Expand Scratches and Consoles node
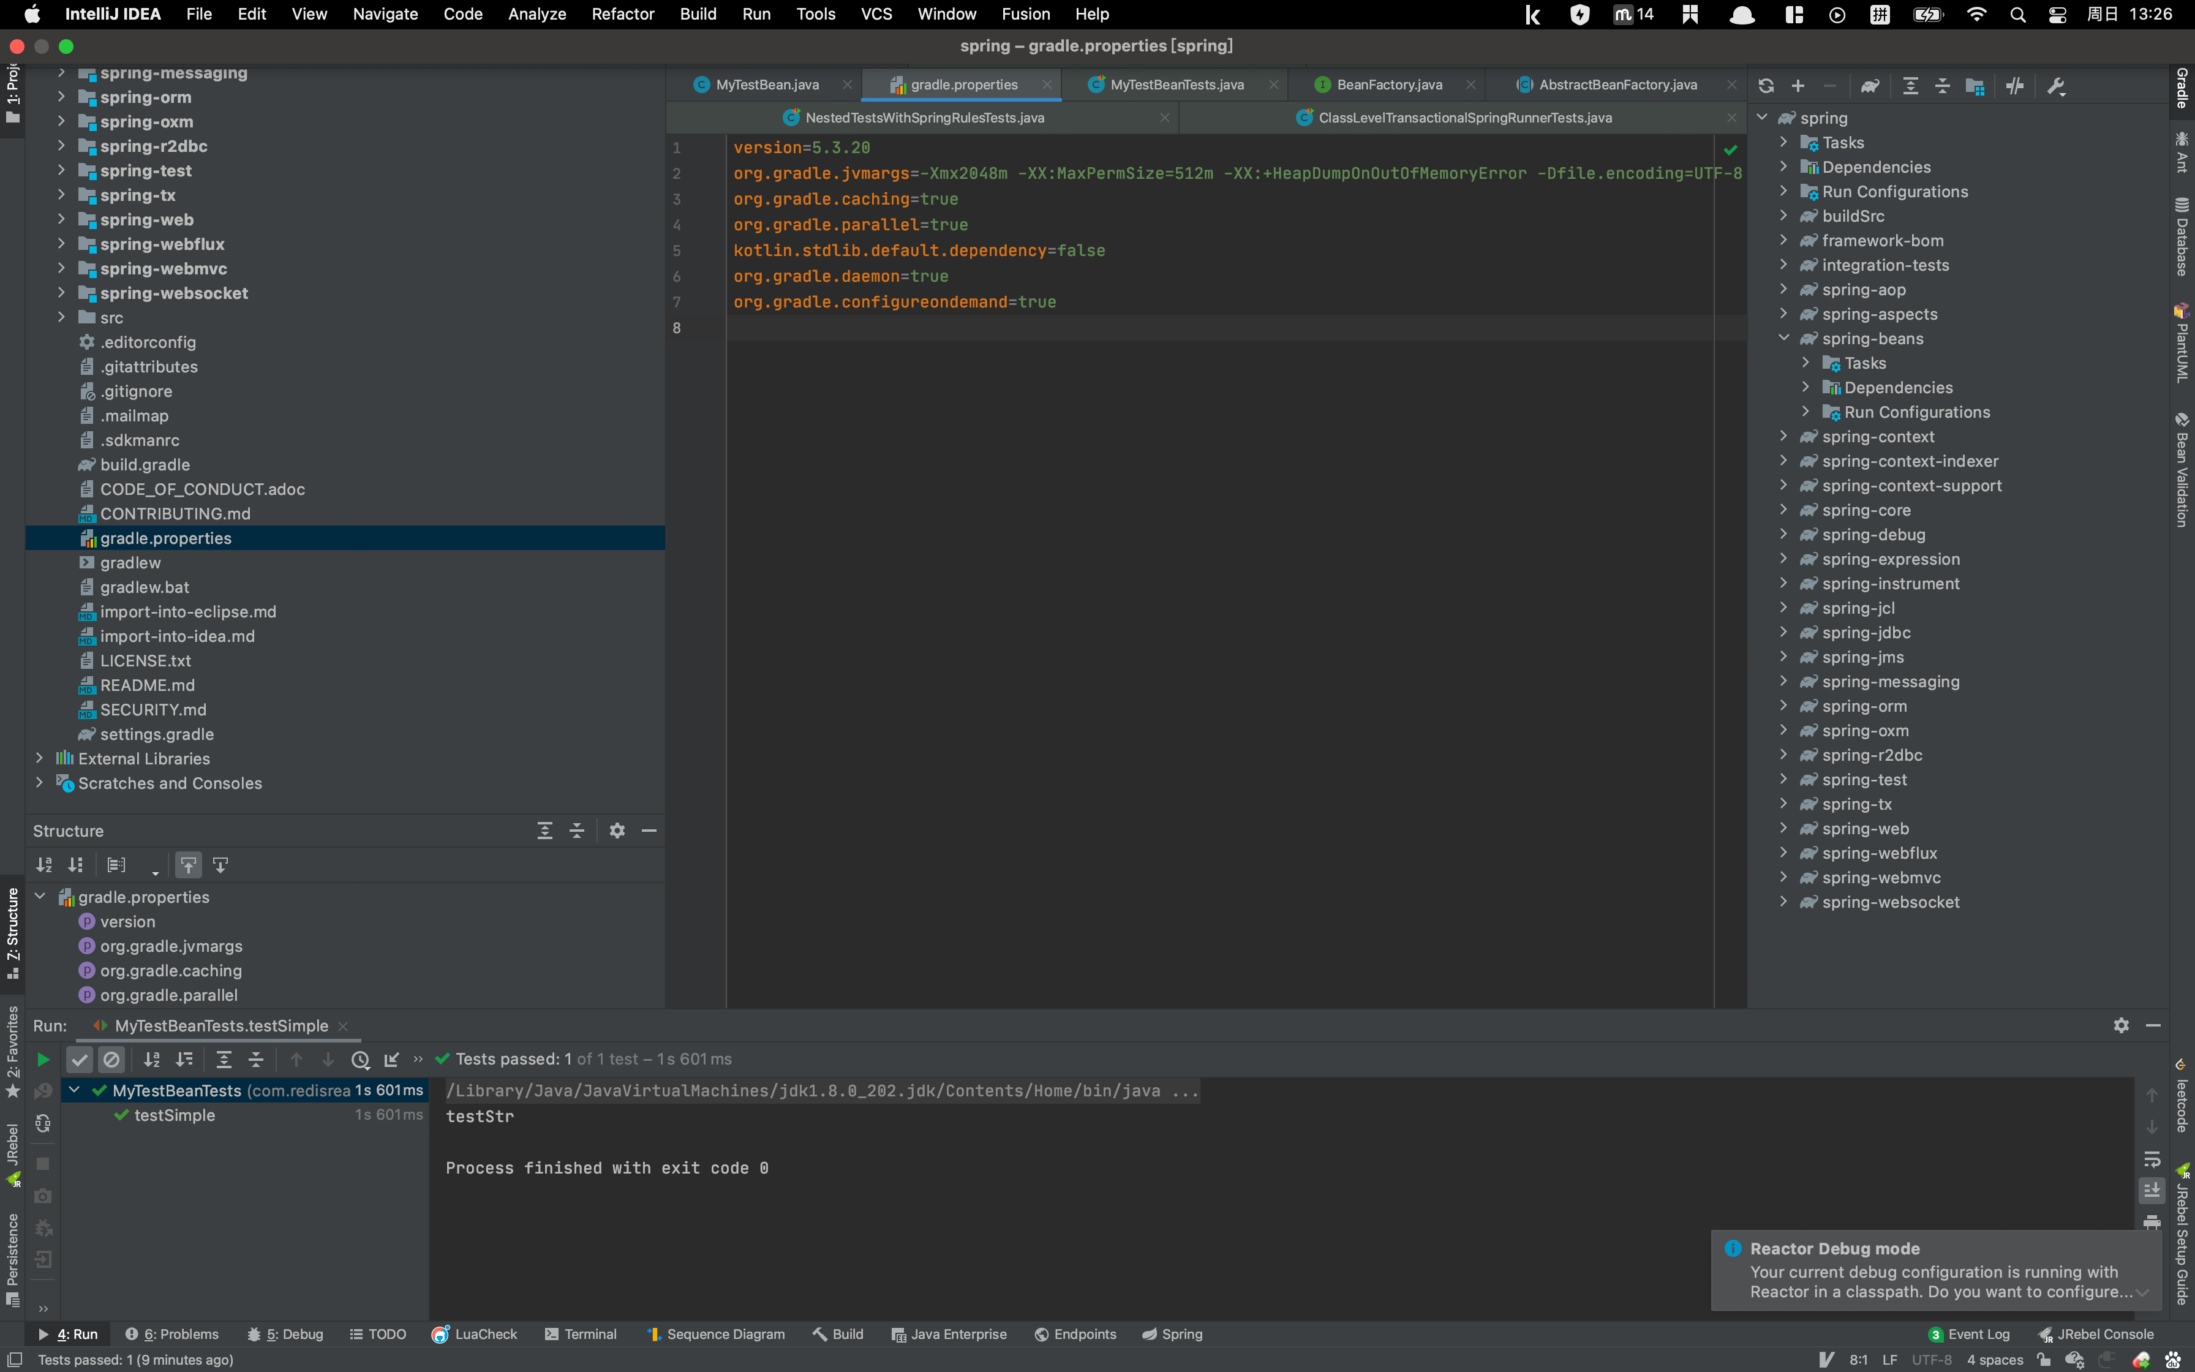This screenshot has width=2195, height=1372. point(39,783)
